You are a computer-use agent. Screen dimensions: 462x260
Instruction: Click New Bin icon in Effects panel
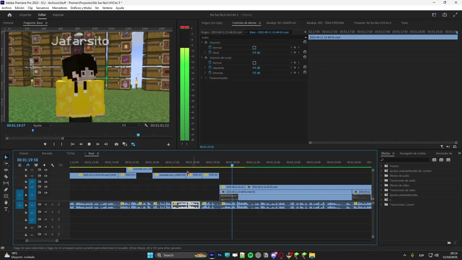tap(449, 243)
